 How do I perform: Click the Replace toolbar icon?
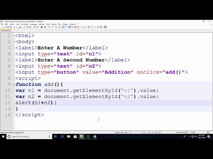pyautogui.click(x=45, y=27)
